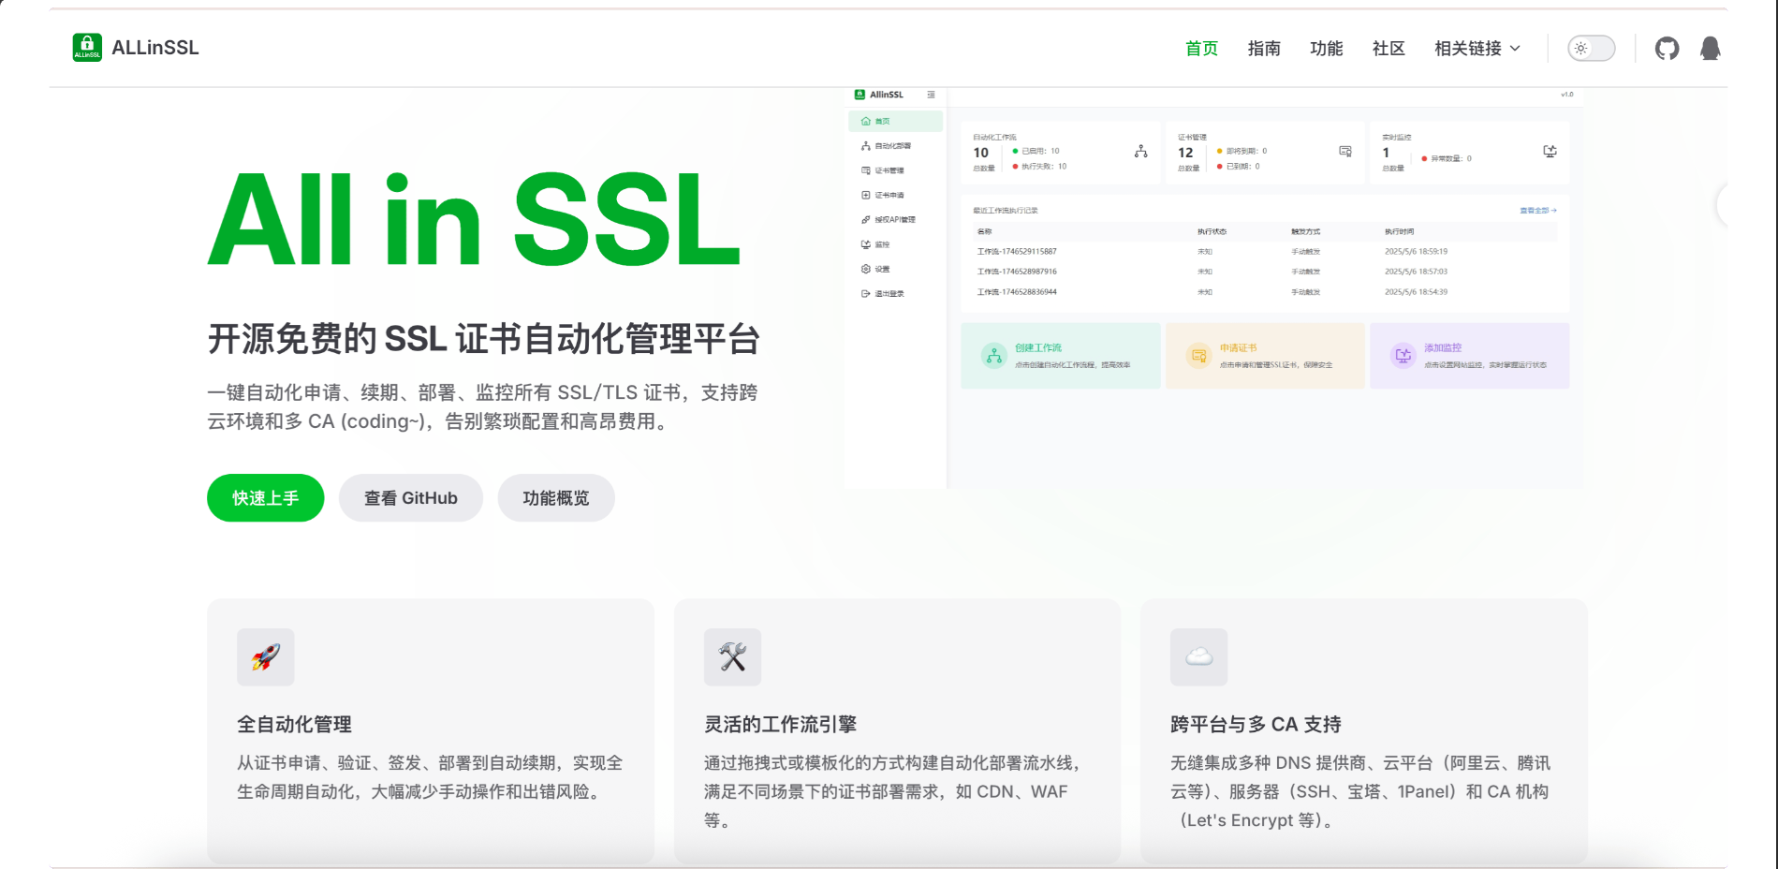Viewport: 1778px width, 869px height.
Task: Click the 添加监控 label in the preview
Action: pyautogui.click(x=1443, y=347)
